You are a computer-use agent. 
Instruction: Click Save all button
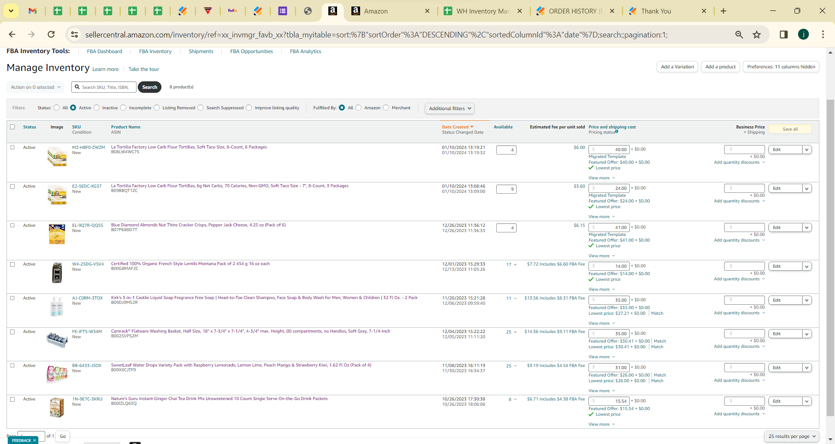pyautogui.click(x=790, y=129)
